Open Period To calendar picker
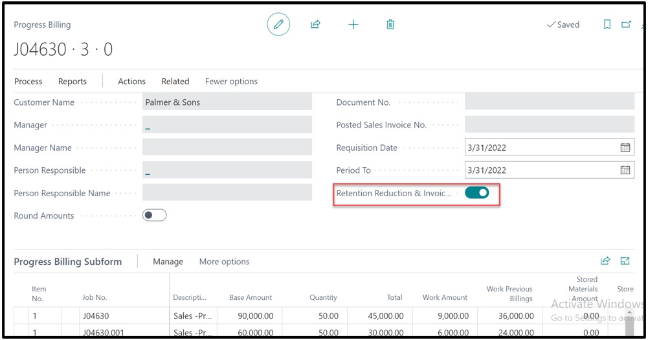The width and height of the screenshot is (648, 340). [625, 170]
